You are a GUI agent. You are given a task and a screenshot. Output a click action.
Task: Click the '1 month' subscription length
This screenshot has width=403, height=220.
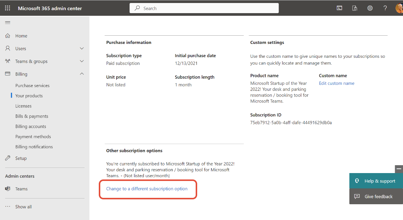[183, 85]
